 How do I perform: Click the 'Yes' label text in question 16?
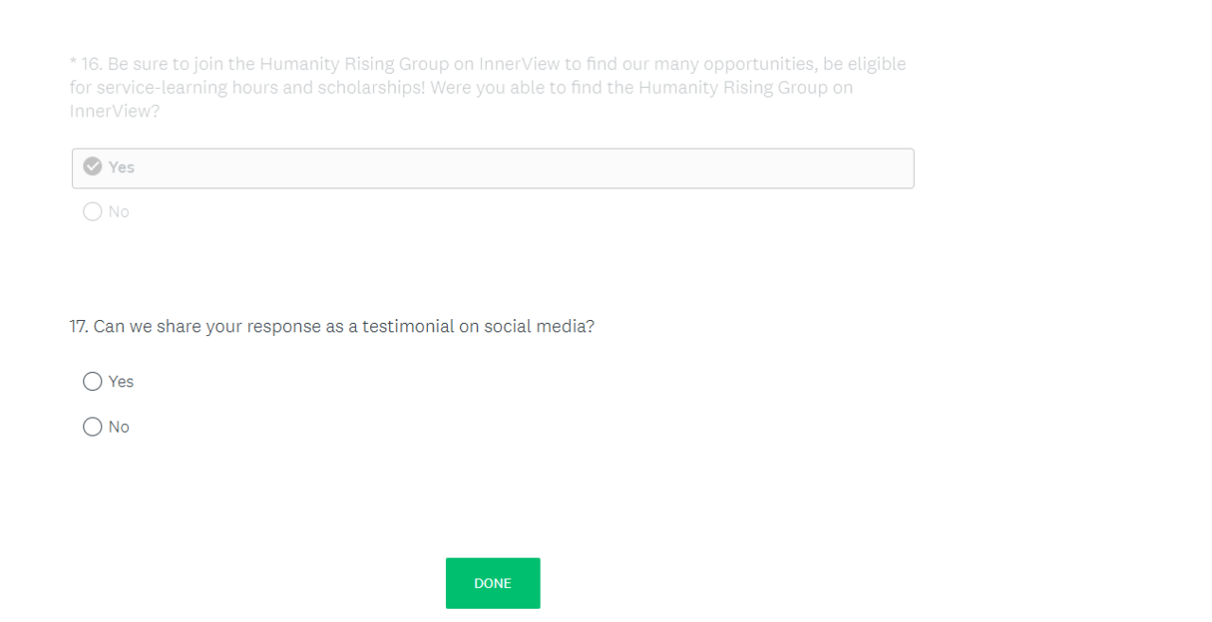121,167
